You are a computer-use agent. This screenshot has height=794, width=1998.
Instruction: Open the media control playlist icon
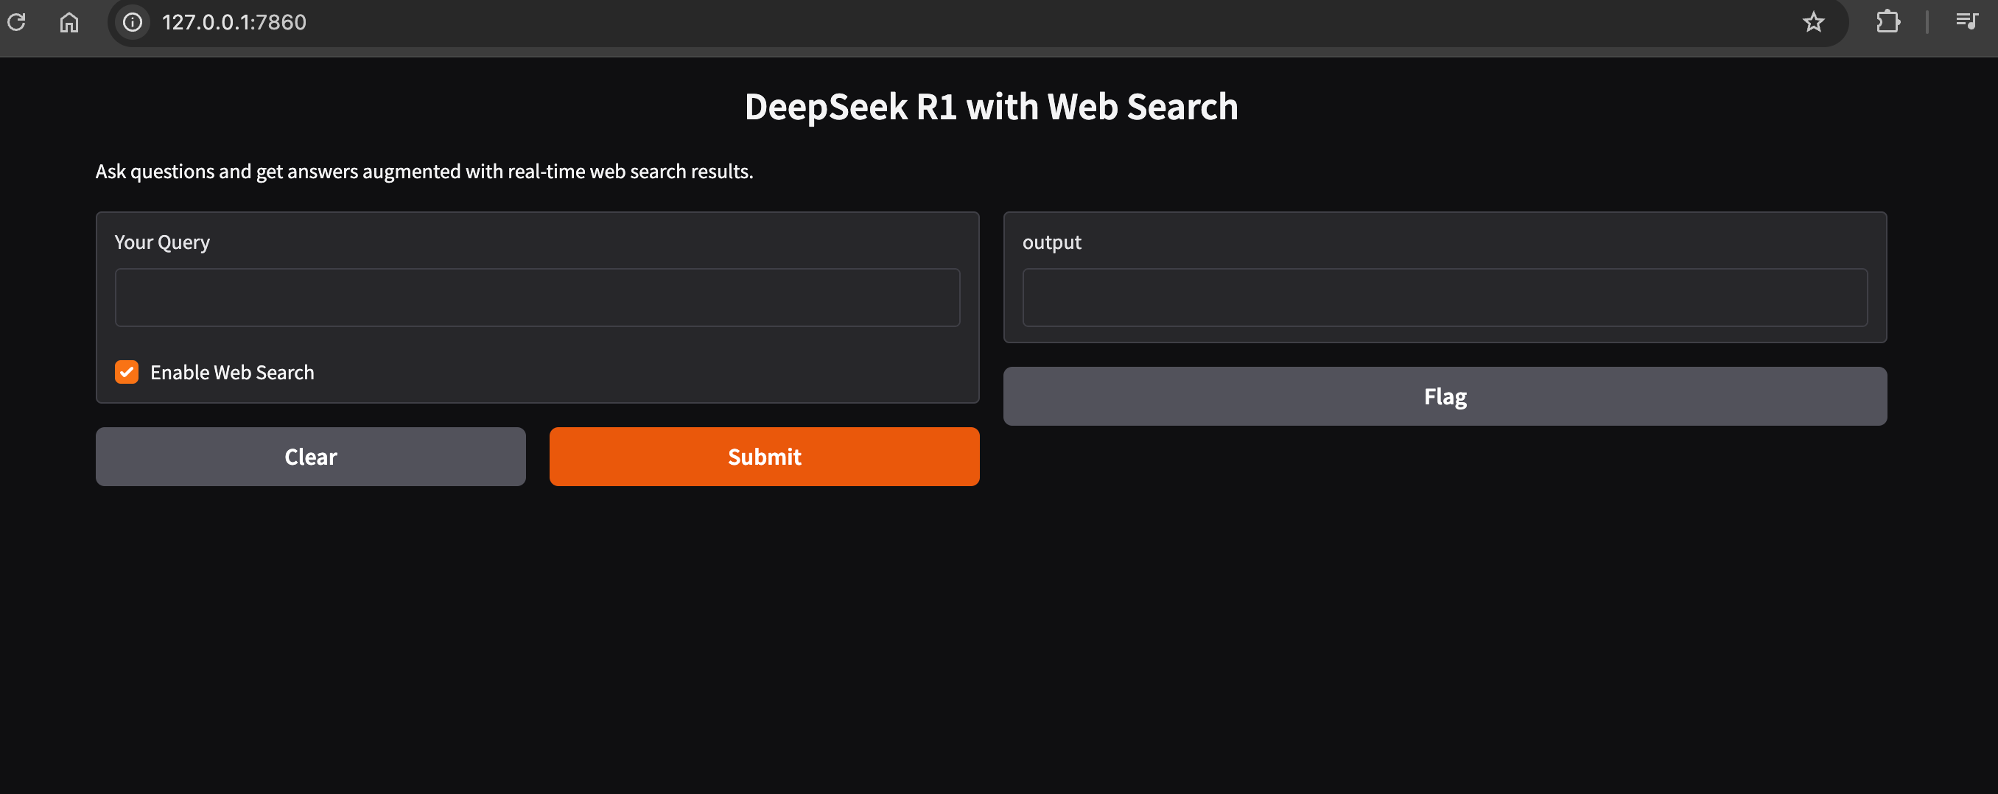point(1966,21)
